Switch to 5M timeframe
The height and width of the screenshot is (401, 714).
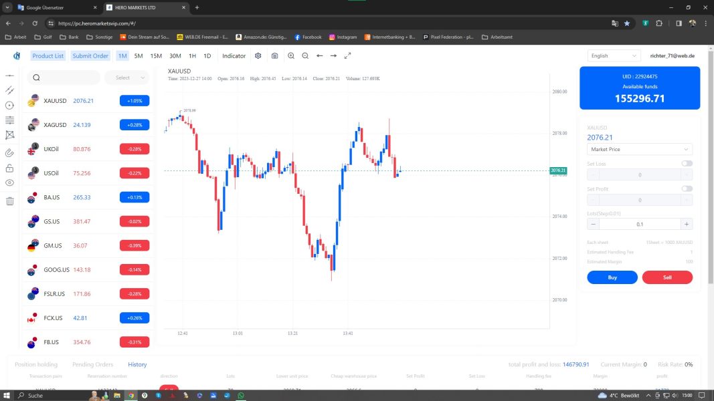[139, 56]
